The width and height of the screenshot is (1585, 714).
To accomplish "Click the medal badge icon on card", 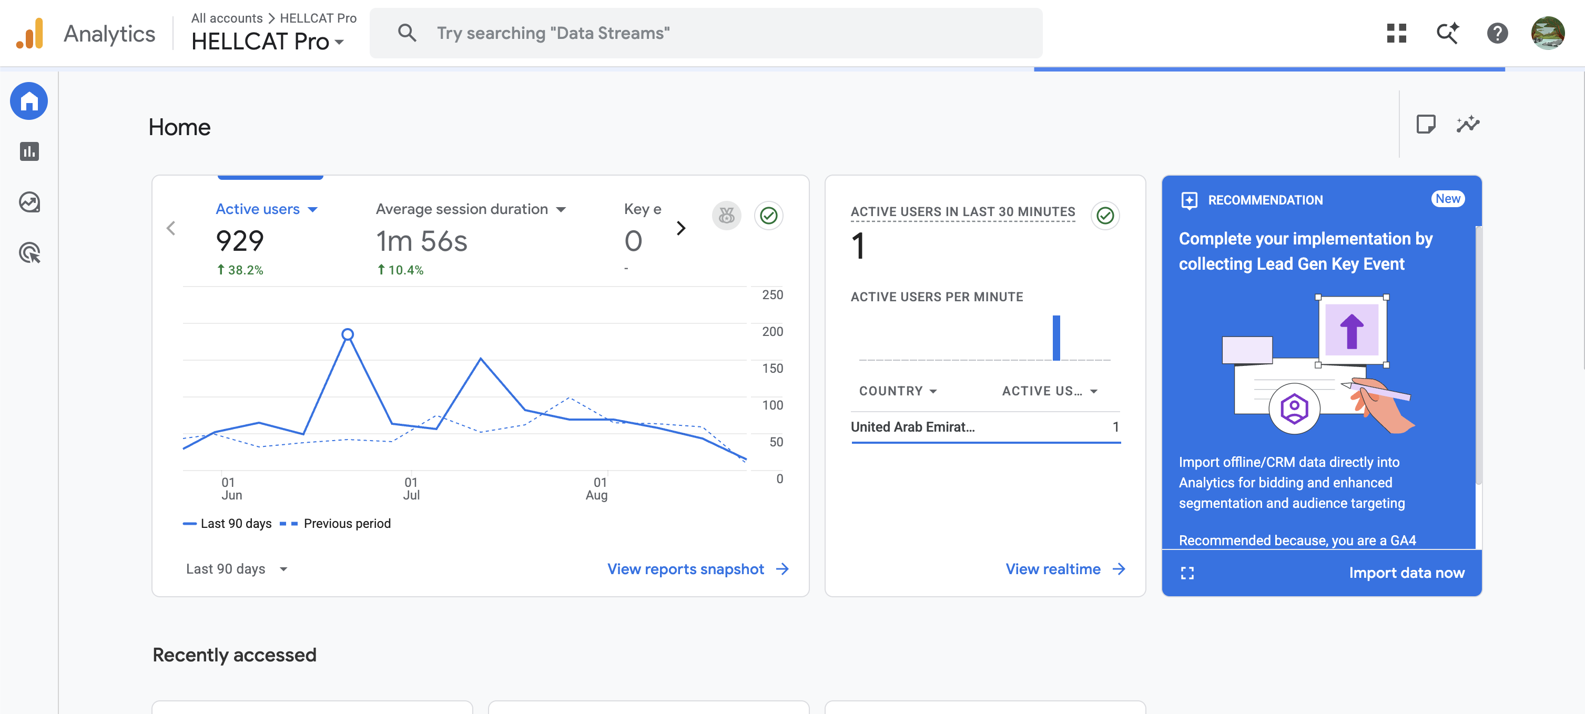I will tap(726, 216).
